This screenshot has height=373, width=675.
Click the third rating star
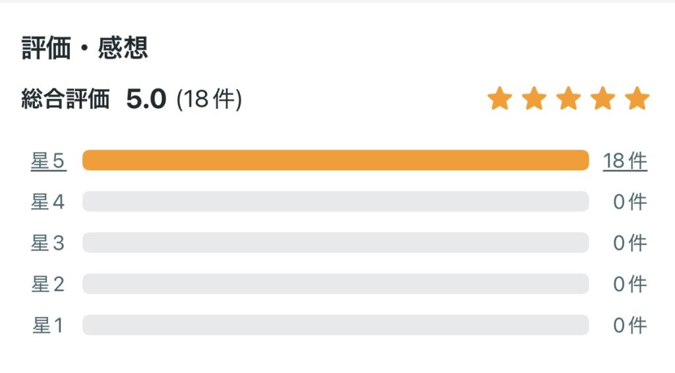click(569, 98)
